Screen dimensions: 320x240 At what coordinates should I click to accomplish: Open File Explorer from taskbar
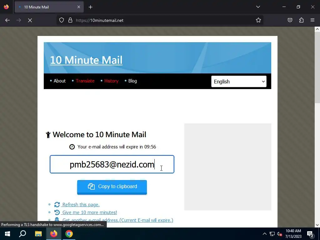pos(38,234)
